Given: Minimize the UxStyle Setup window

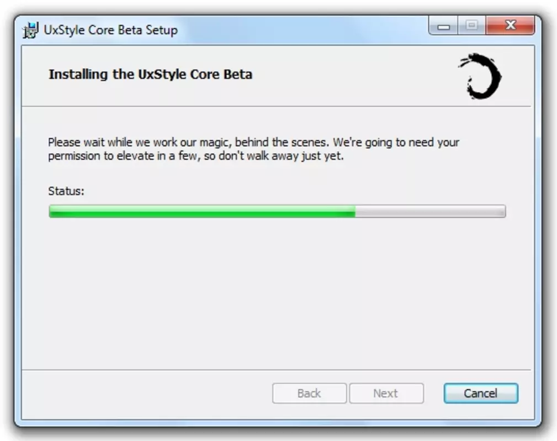Looking at the screenshot, I should 443,26.
